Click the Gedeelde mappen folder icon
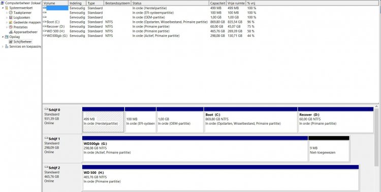The width and height of the screenshot is (381, 192). [x=11, y=22]
